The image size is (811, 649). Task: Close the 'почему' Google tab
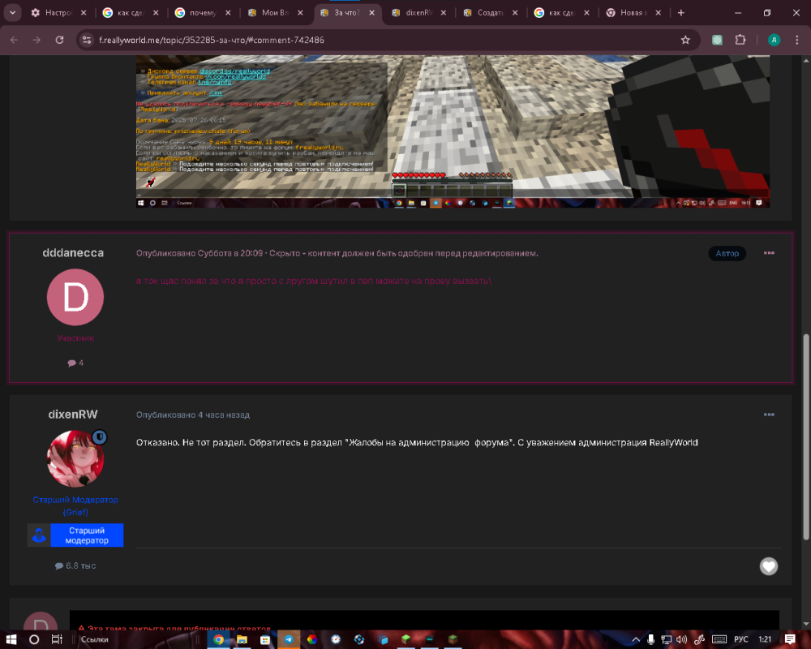click(x=228, y=13)
